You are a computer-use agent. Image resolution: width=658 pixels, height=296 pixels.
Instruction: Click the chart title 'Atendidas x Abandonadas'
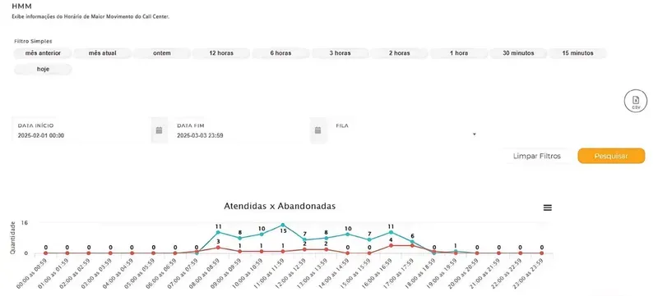280,206
